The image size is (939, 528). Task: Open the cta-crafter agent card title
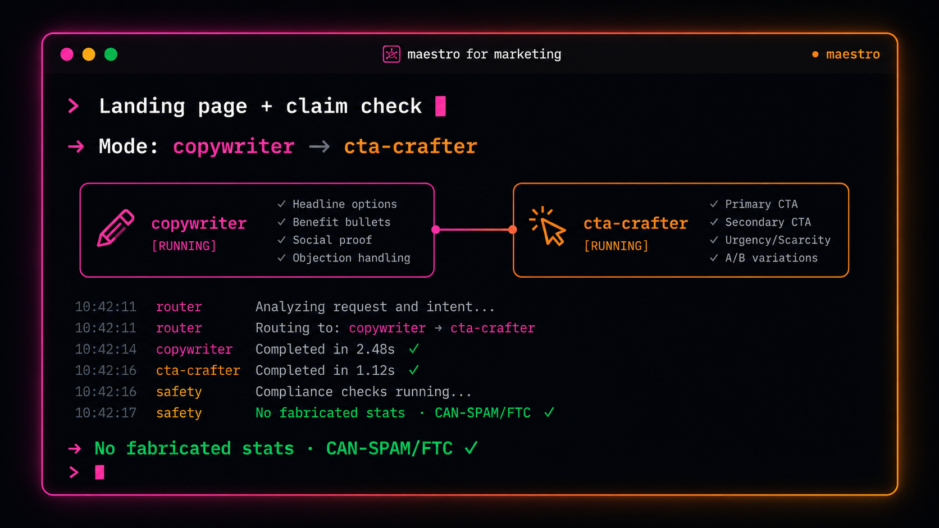click(x=636, y=223)
